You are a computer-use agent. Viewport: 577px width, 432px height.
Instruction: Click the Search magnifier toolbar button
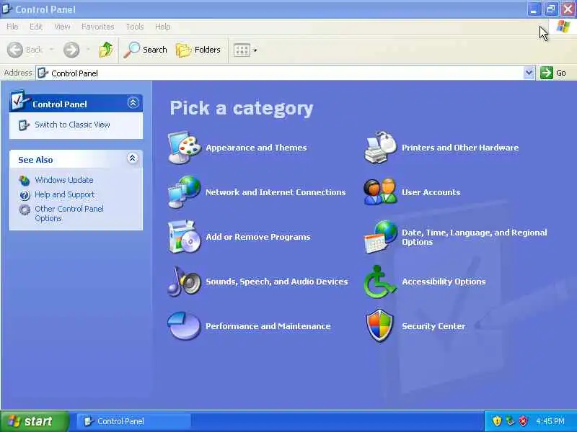click(x=146, y=50)
